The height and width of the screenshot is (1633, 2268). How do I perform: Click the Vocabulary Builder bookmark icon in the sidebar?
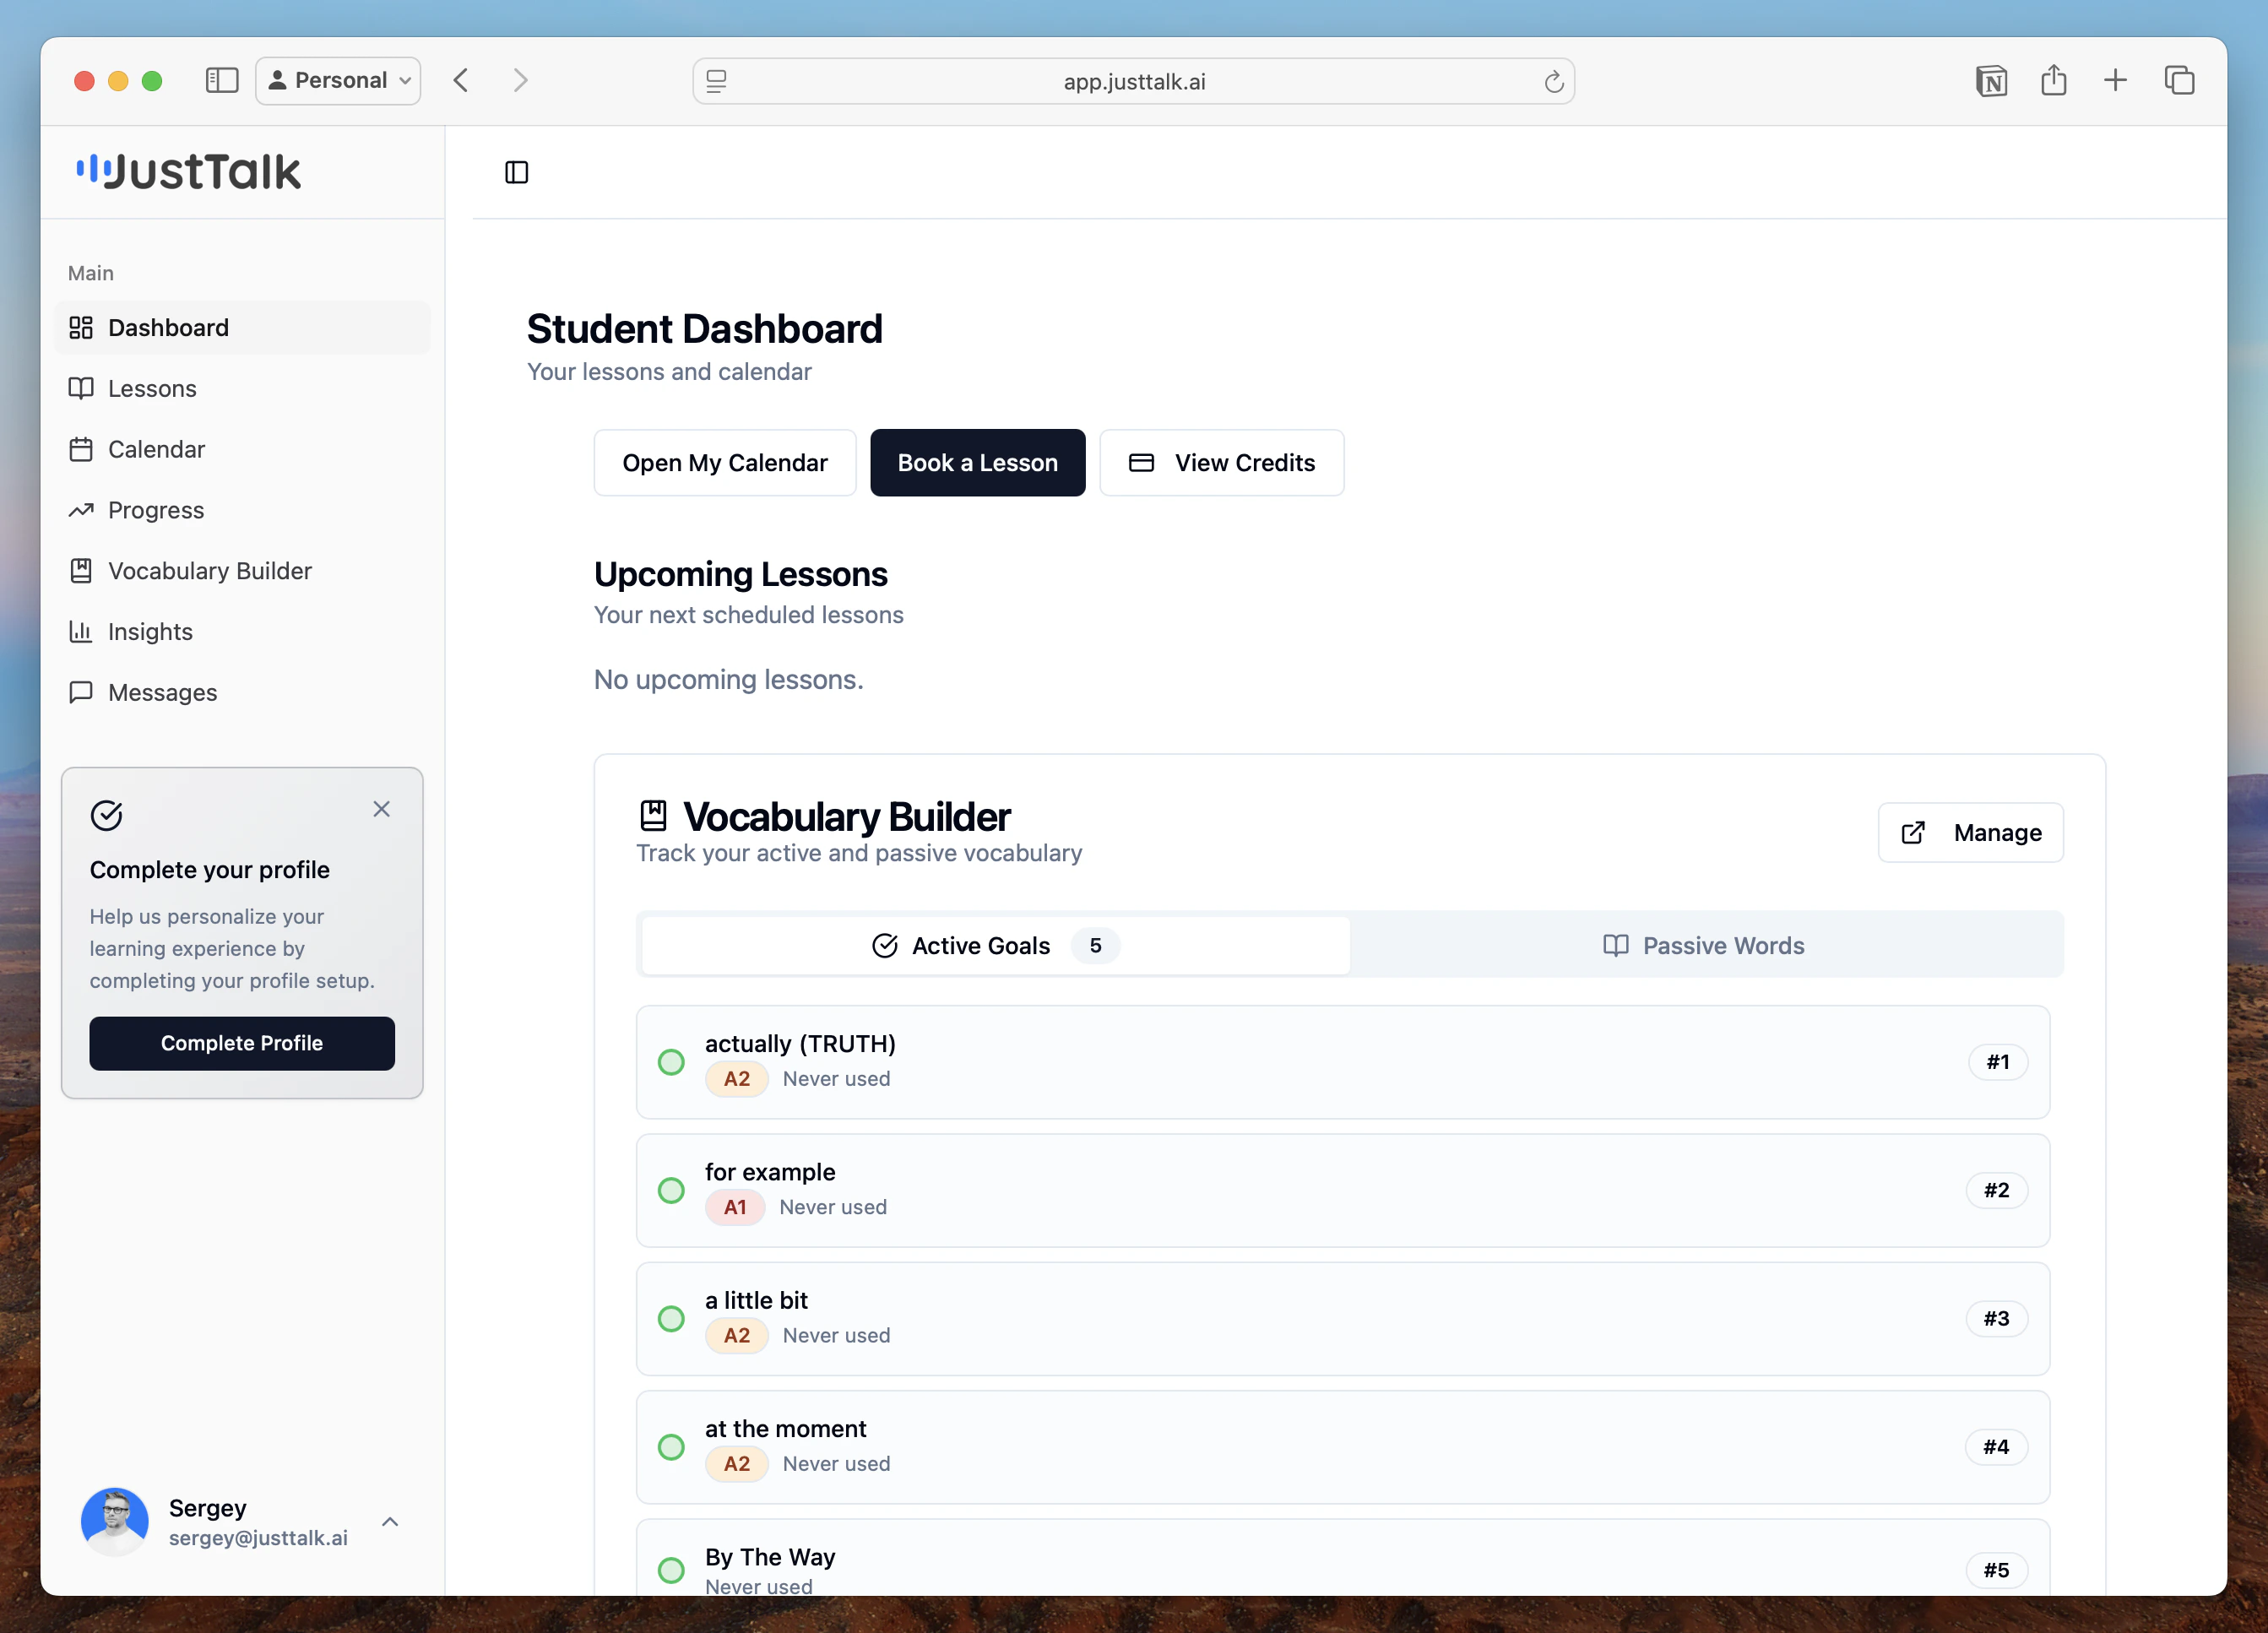tap(81, 571)
